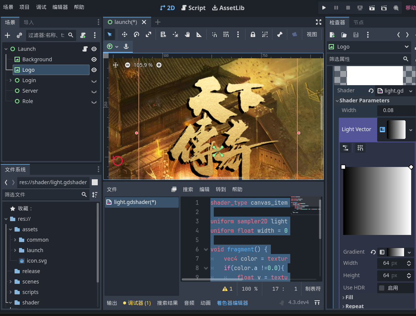The width and height of the screenshot is (416, 316).
Task: Hide the Background node visibility
Action: [94, 59]
